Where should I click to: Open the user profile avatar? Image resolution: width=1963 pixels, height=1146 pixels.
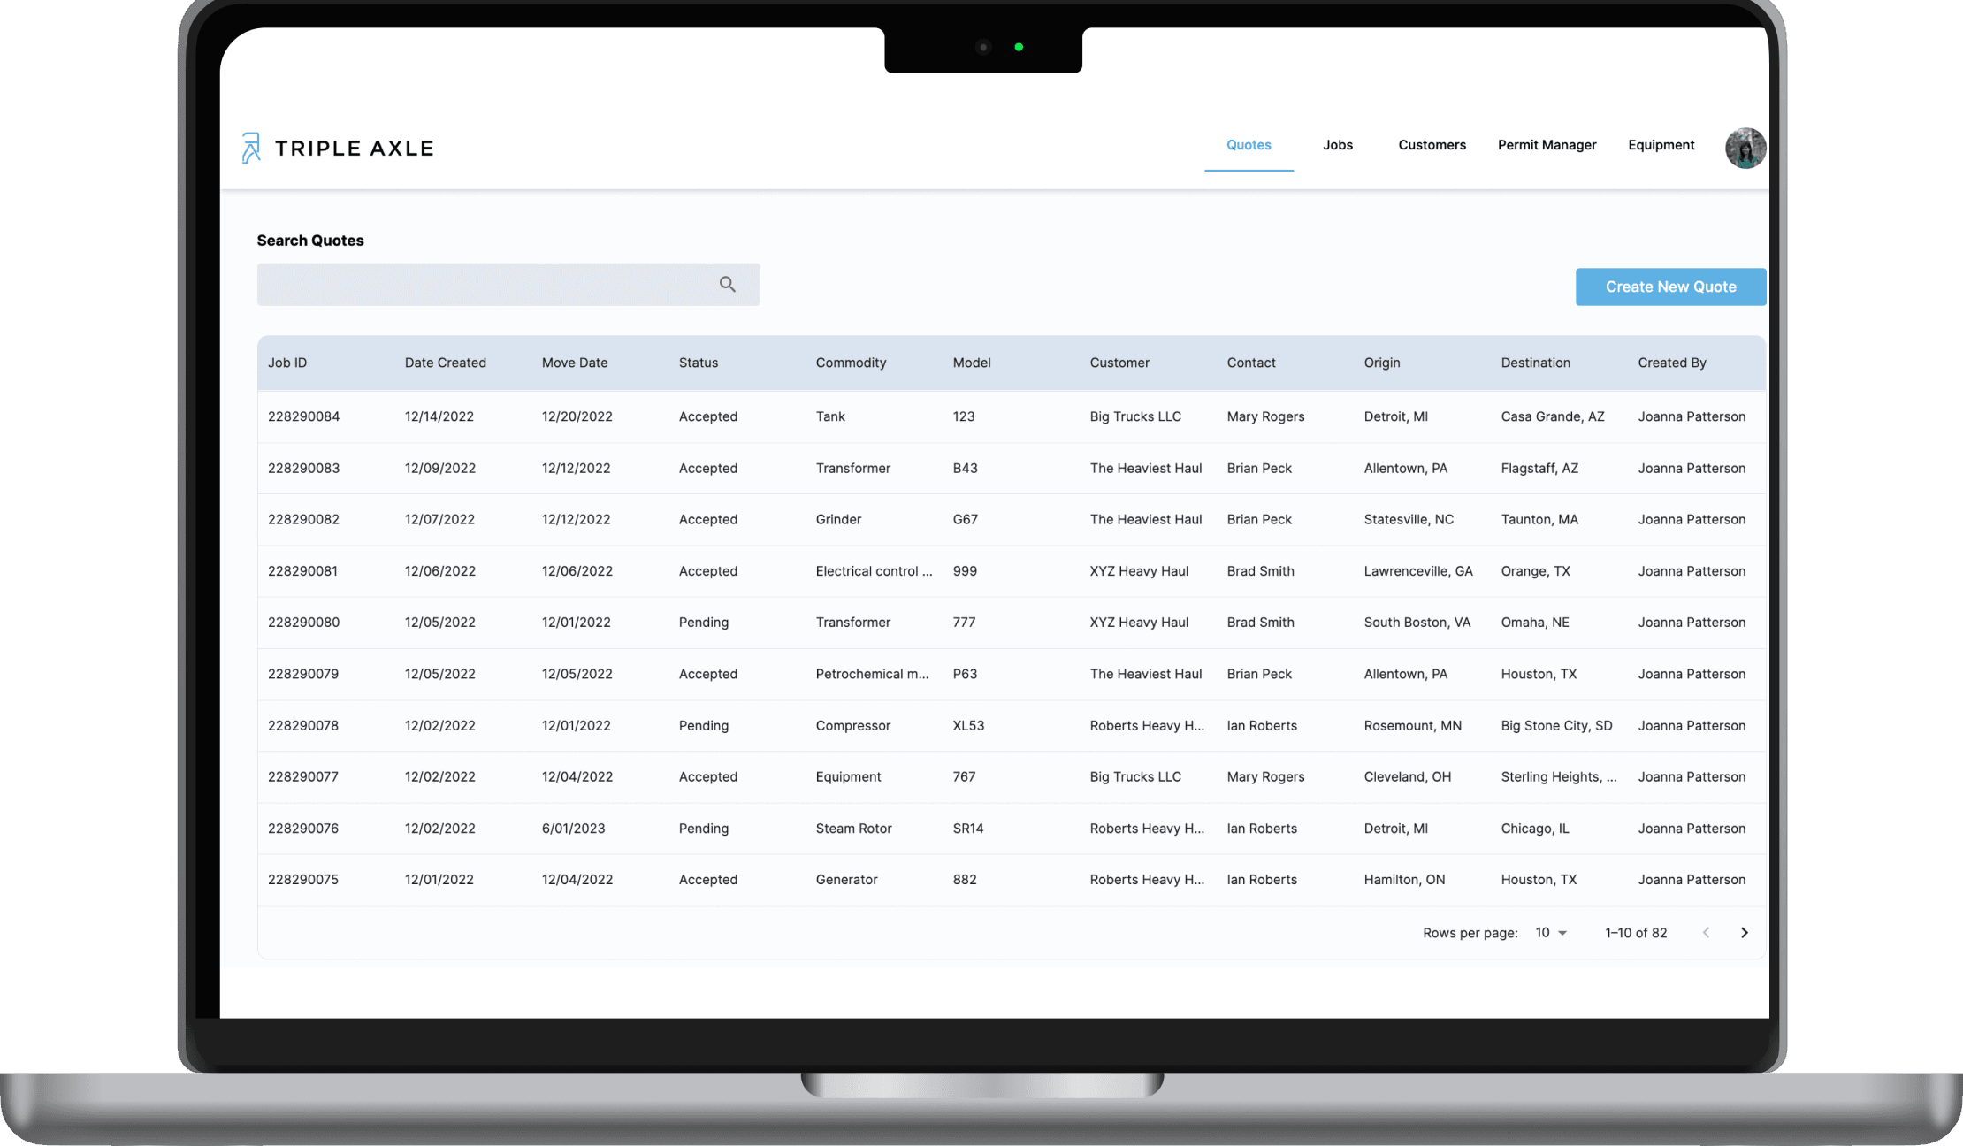coord(1745,148)
